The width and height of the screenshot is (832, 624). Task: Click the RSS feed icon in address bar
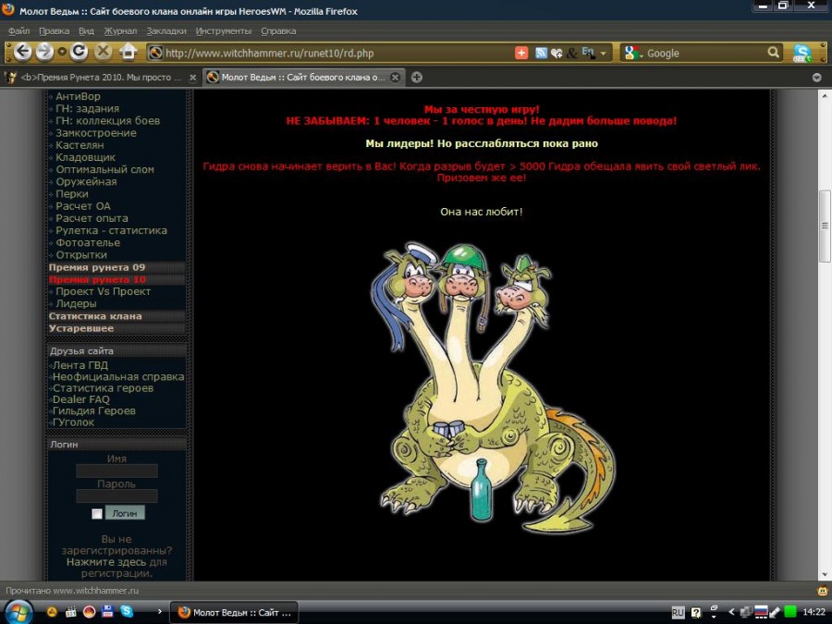541,53
